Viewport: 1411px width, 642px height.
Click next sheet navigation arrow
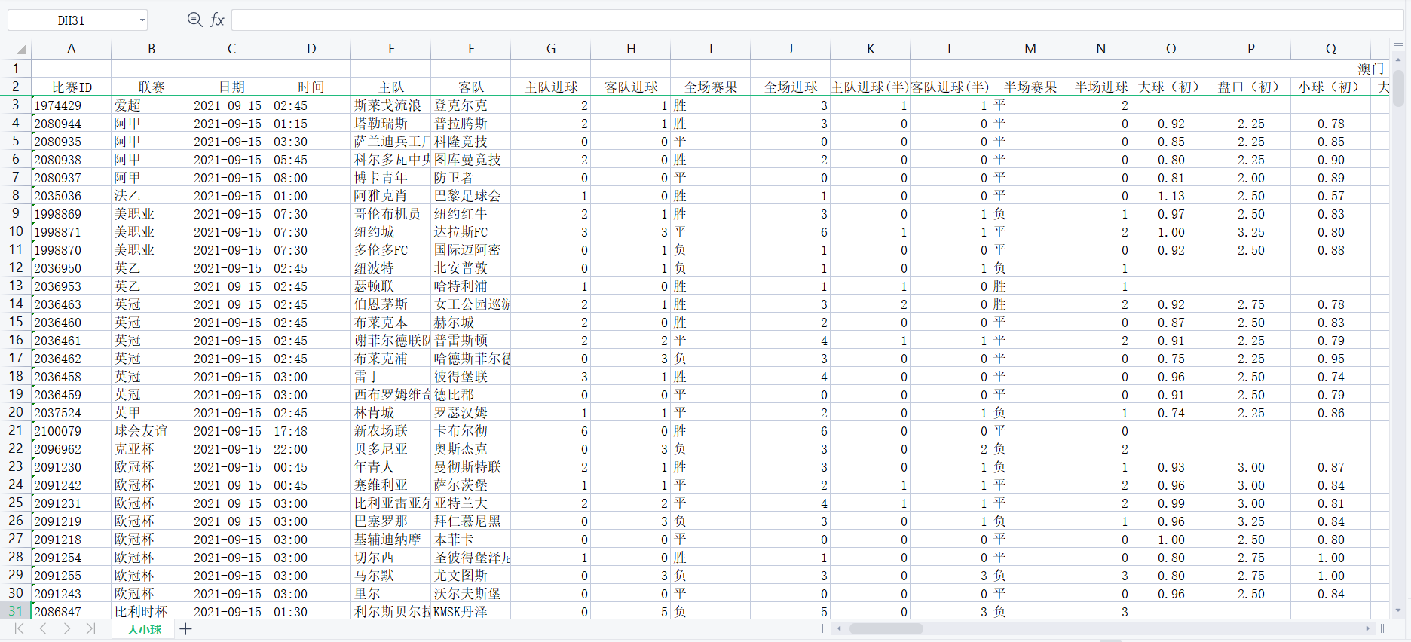click(x=66, y=628)
